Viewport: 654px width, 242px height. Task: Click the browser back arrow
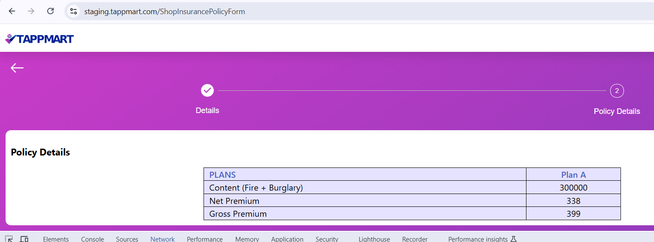point(12,12)
